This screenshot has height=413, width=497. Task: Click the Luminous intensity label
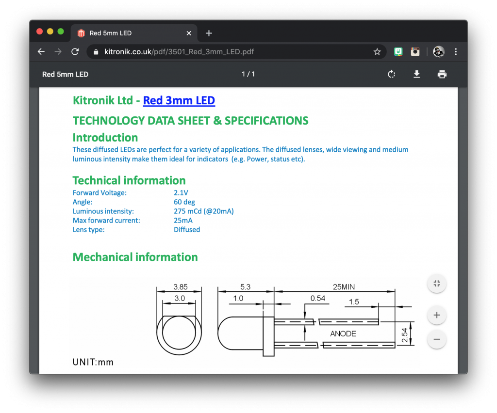click(x=103, y=211)
